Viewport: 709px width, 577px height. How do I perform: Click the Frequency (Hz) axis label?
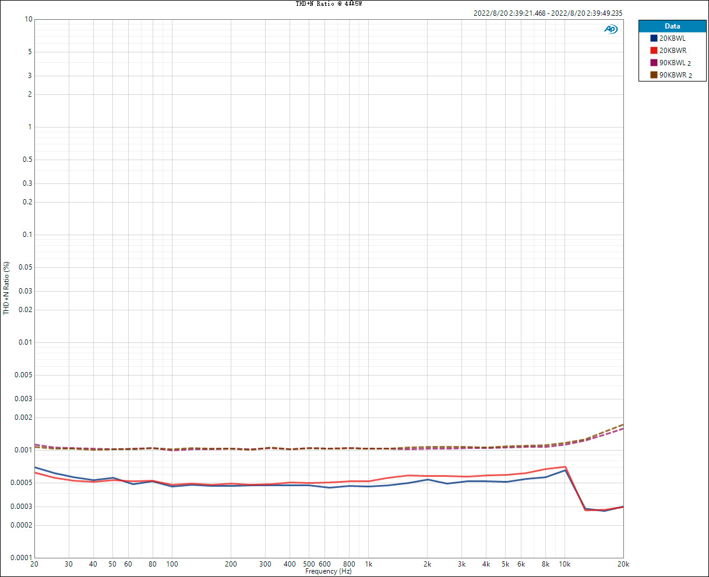tap(329, 572)
